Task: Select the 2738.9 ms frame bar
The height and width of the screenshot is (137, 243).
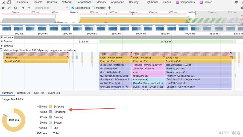Action: [166, 41]
